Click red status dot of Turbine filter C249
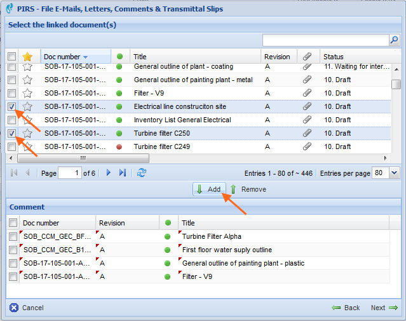The image size is (406, 321). pyautogui.click(x=119, y=147)
